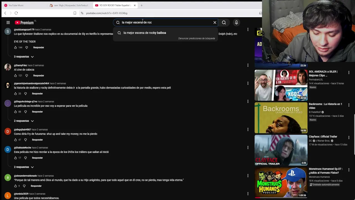Open avatar of @alexandermaldonado
This screenshot has height=200, width=355.
(8, 177)
